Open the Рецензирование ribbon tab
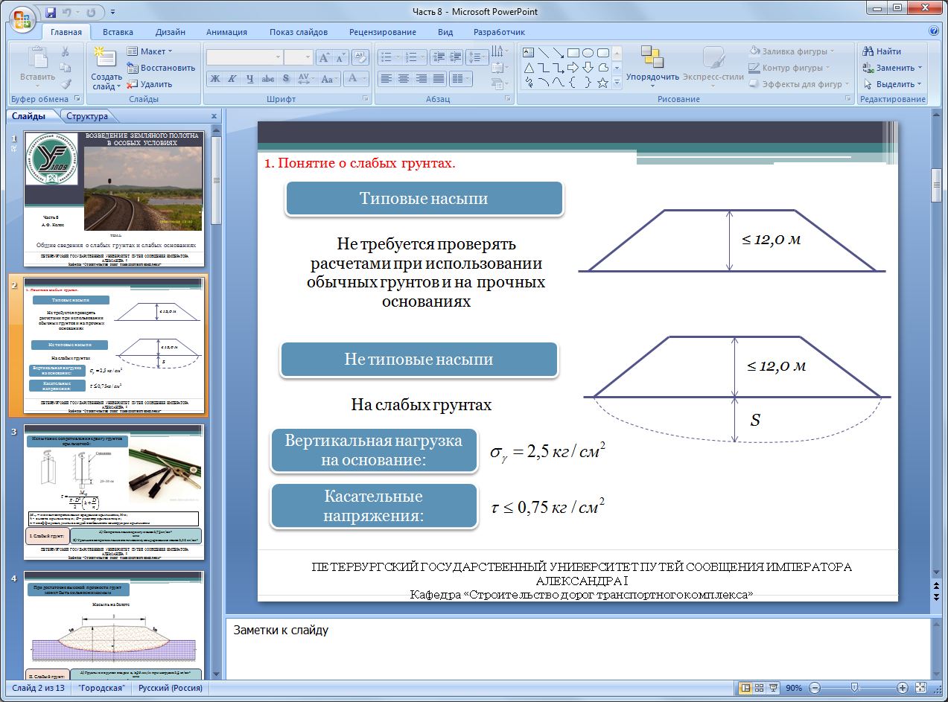Image resolution: width=948 pixels, height=702 pixels. click(x=383, y=32)
